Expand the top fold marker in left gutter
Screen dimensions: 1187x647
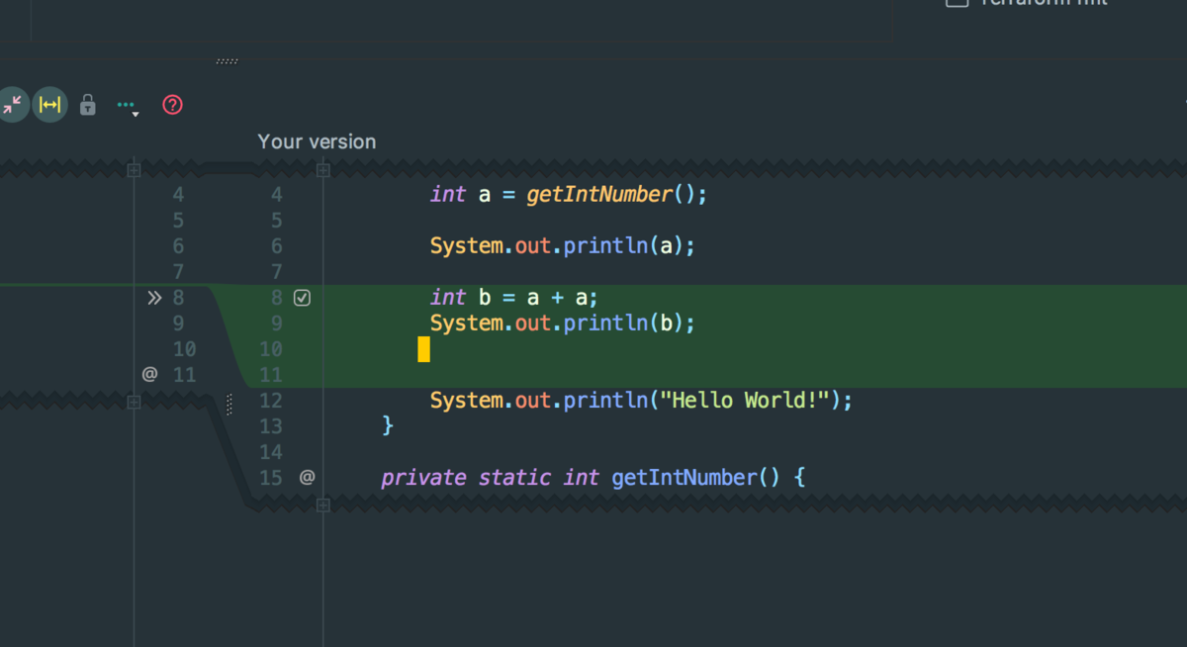tap(135, 170)
